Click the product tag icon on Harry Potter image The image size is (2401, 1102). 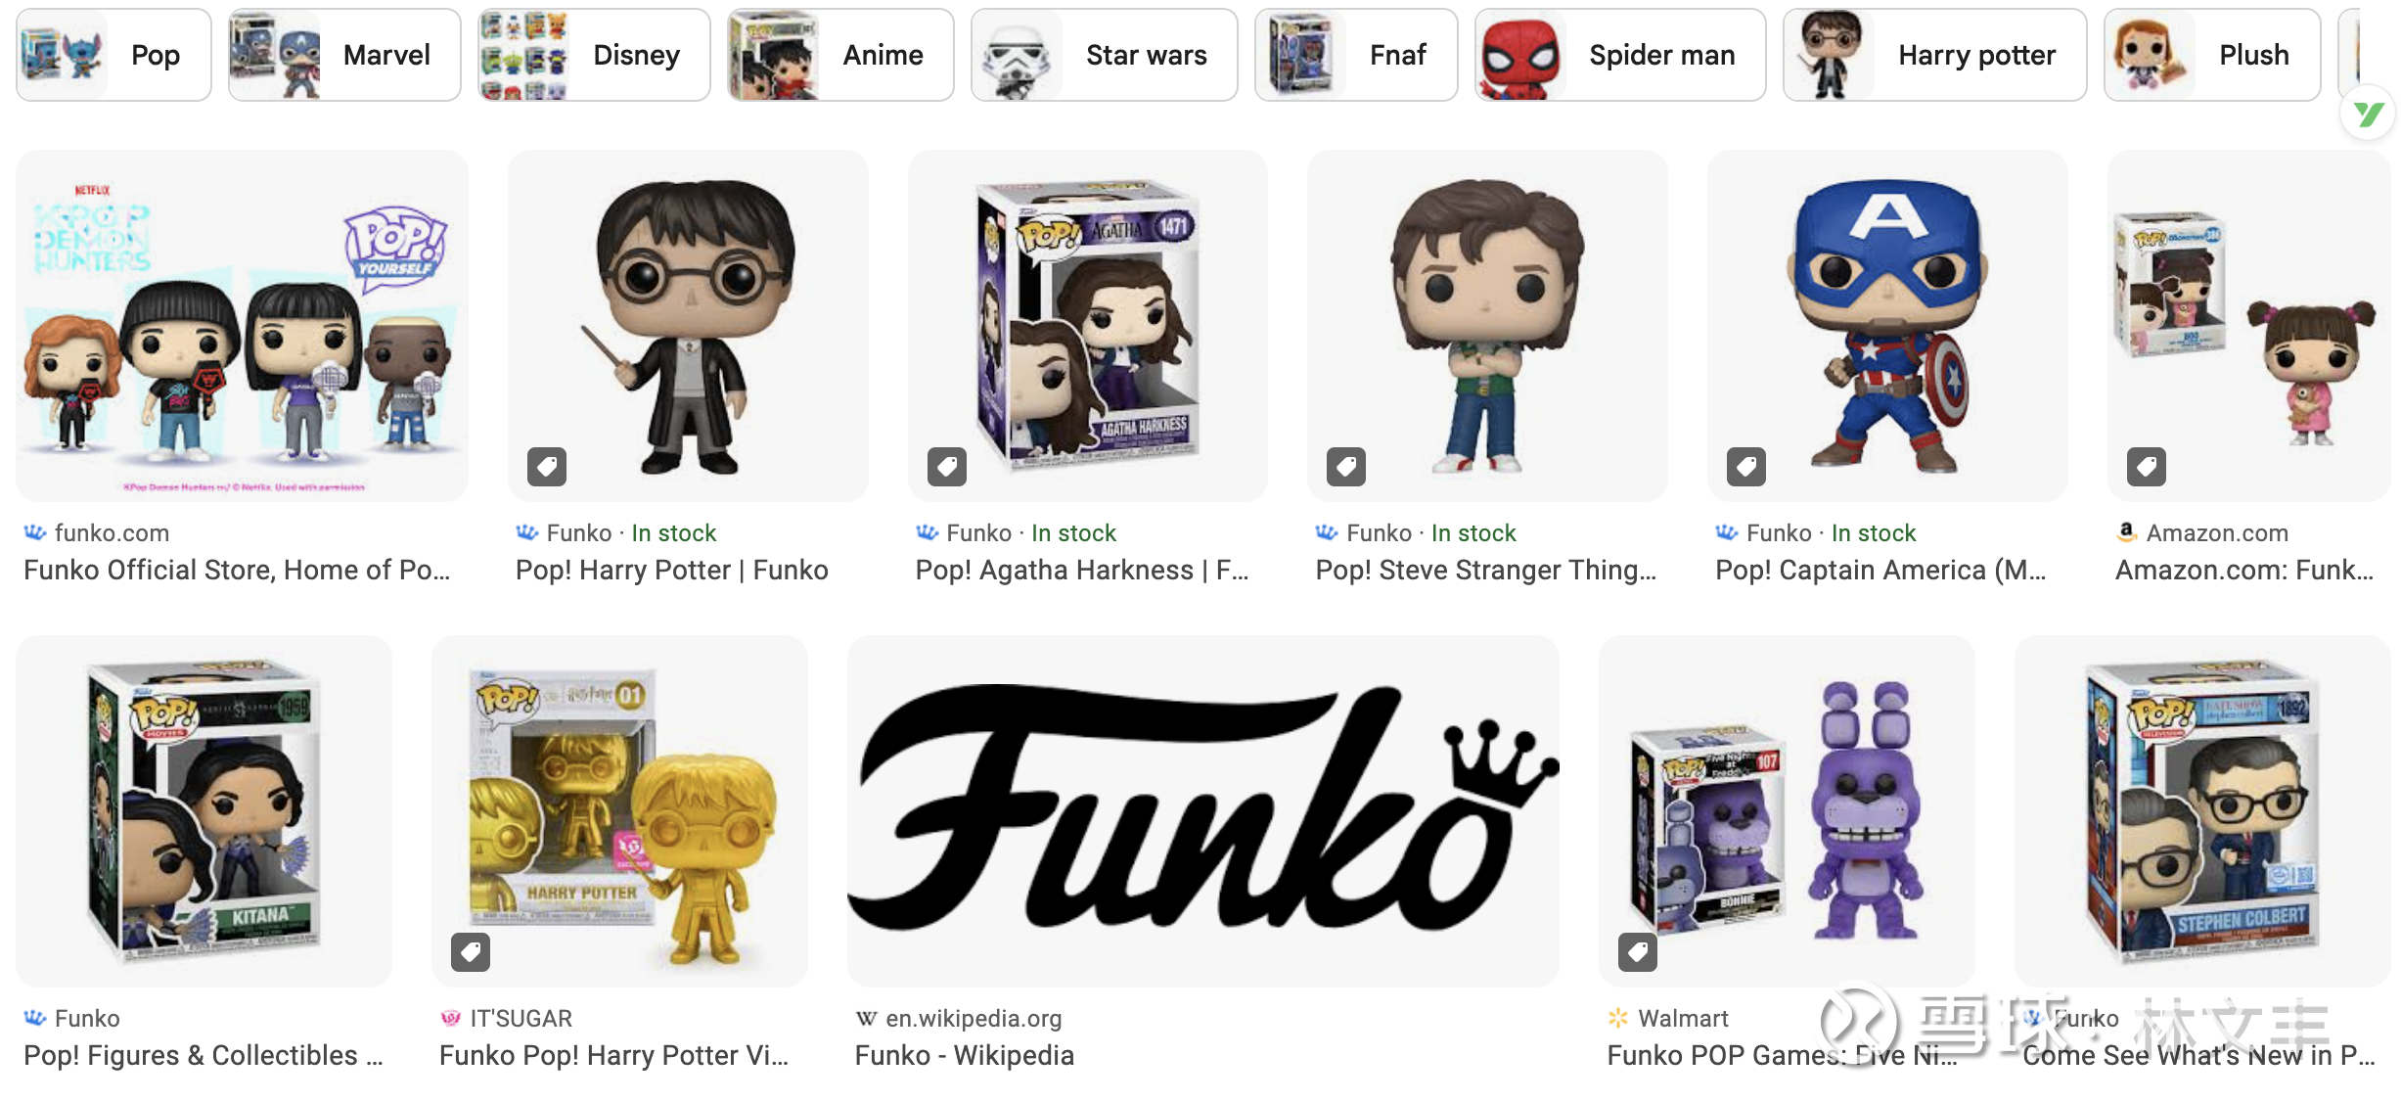pyautogui.click(x=547, y=467)
